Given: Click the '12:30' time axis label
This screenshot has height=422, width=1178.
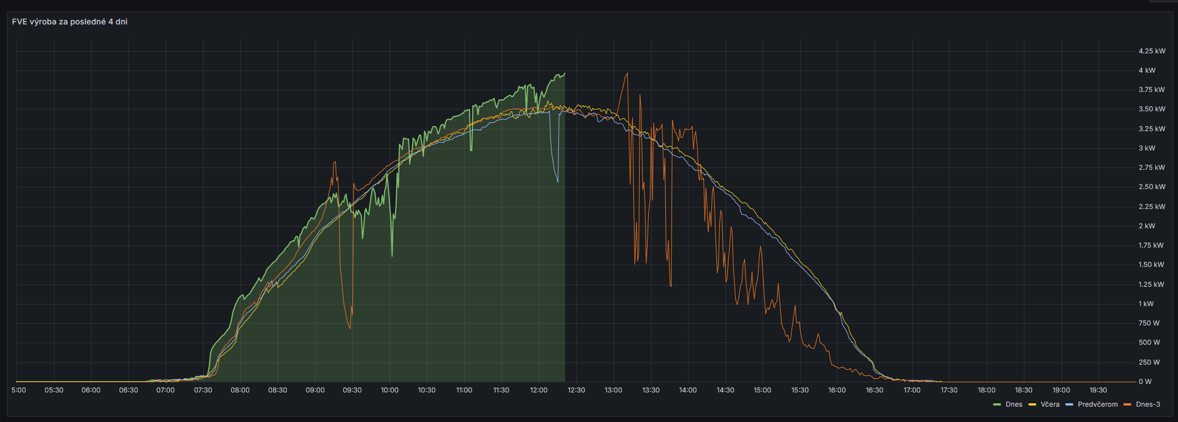Looking at the screenshot, I should coord(576,390).
